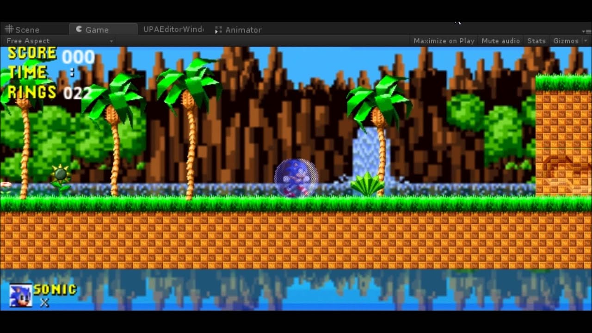This screenshot has width=592, height=333.
Task: Click the Game tab icon
Action: pos(79,29)
